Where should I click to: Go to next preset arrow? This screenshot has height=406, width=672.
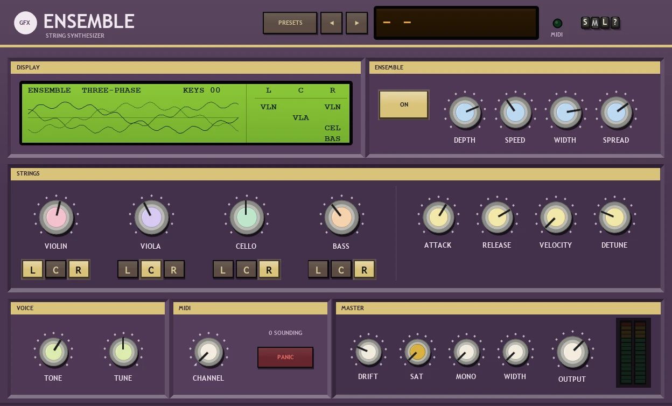356,23
